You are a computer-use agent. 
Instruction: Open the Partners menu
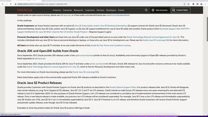[x=100, y=10]
